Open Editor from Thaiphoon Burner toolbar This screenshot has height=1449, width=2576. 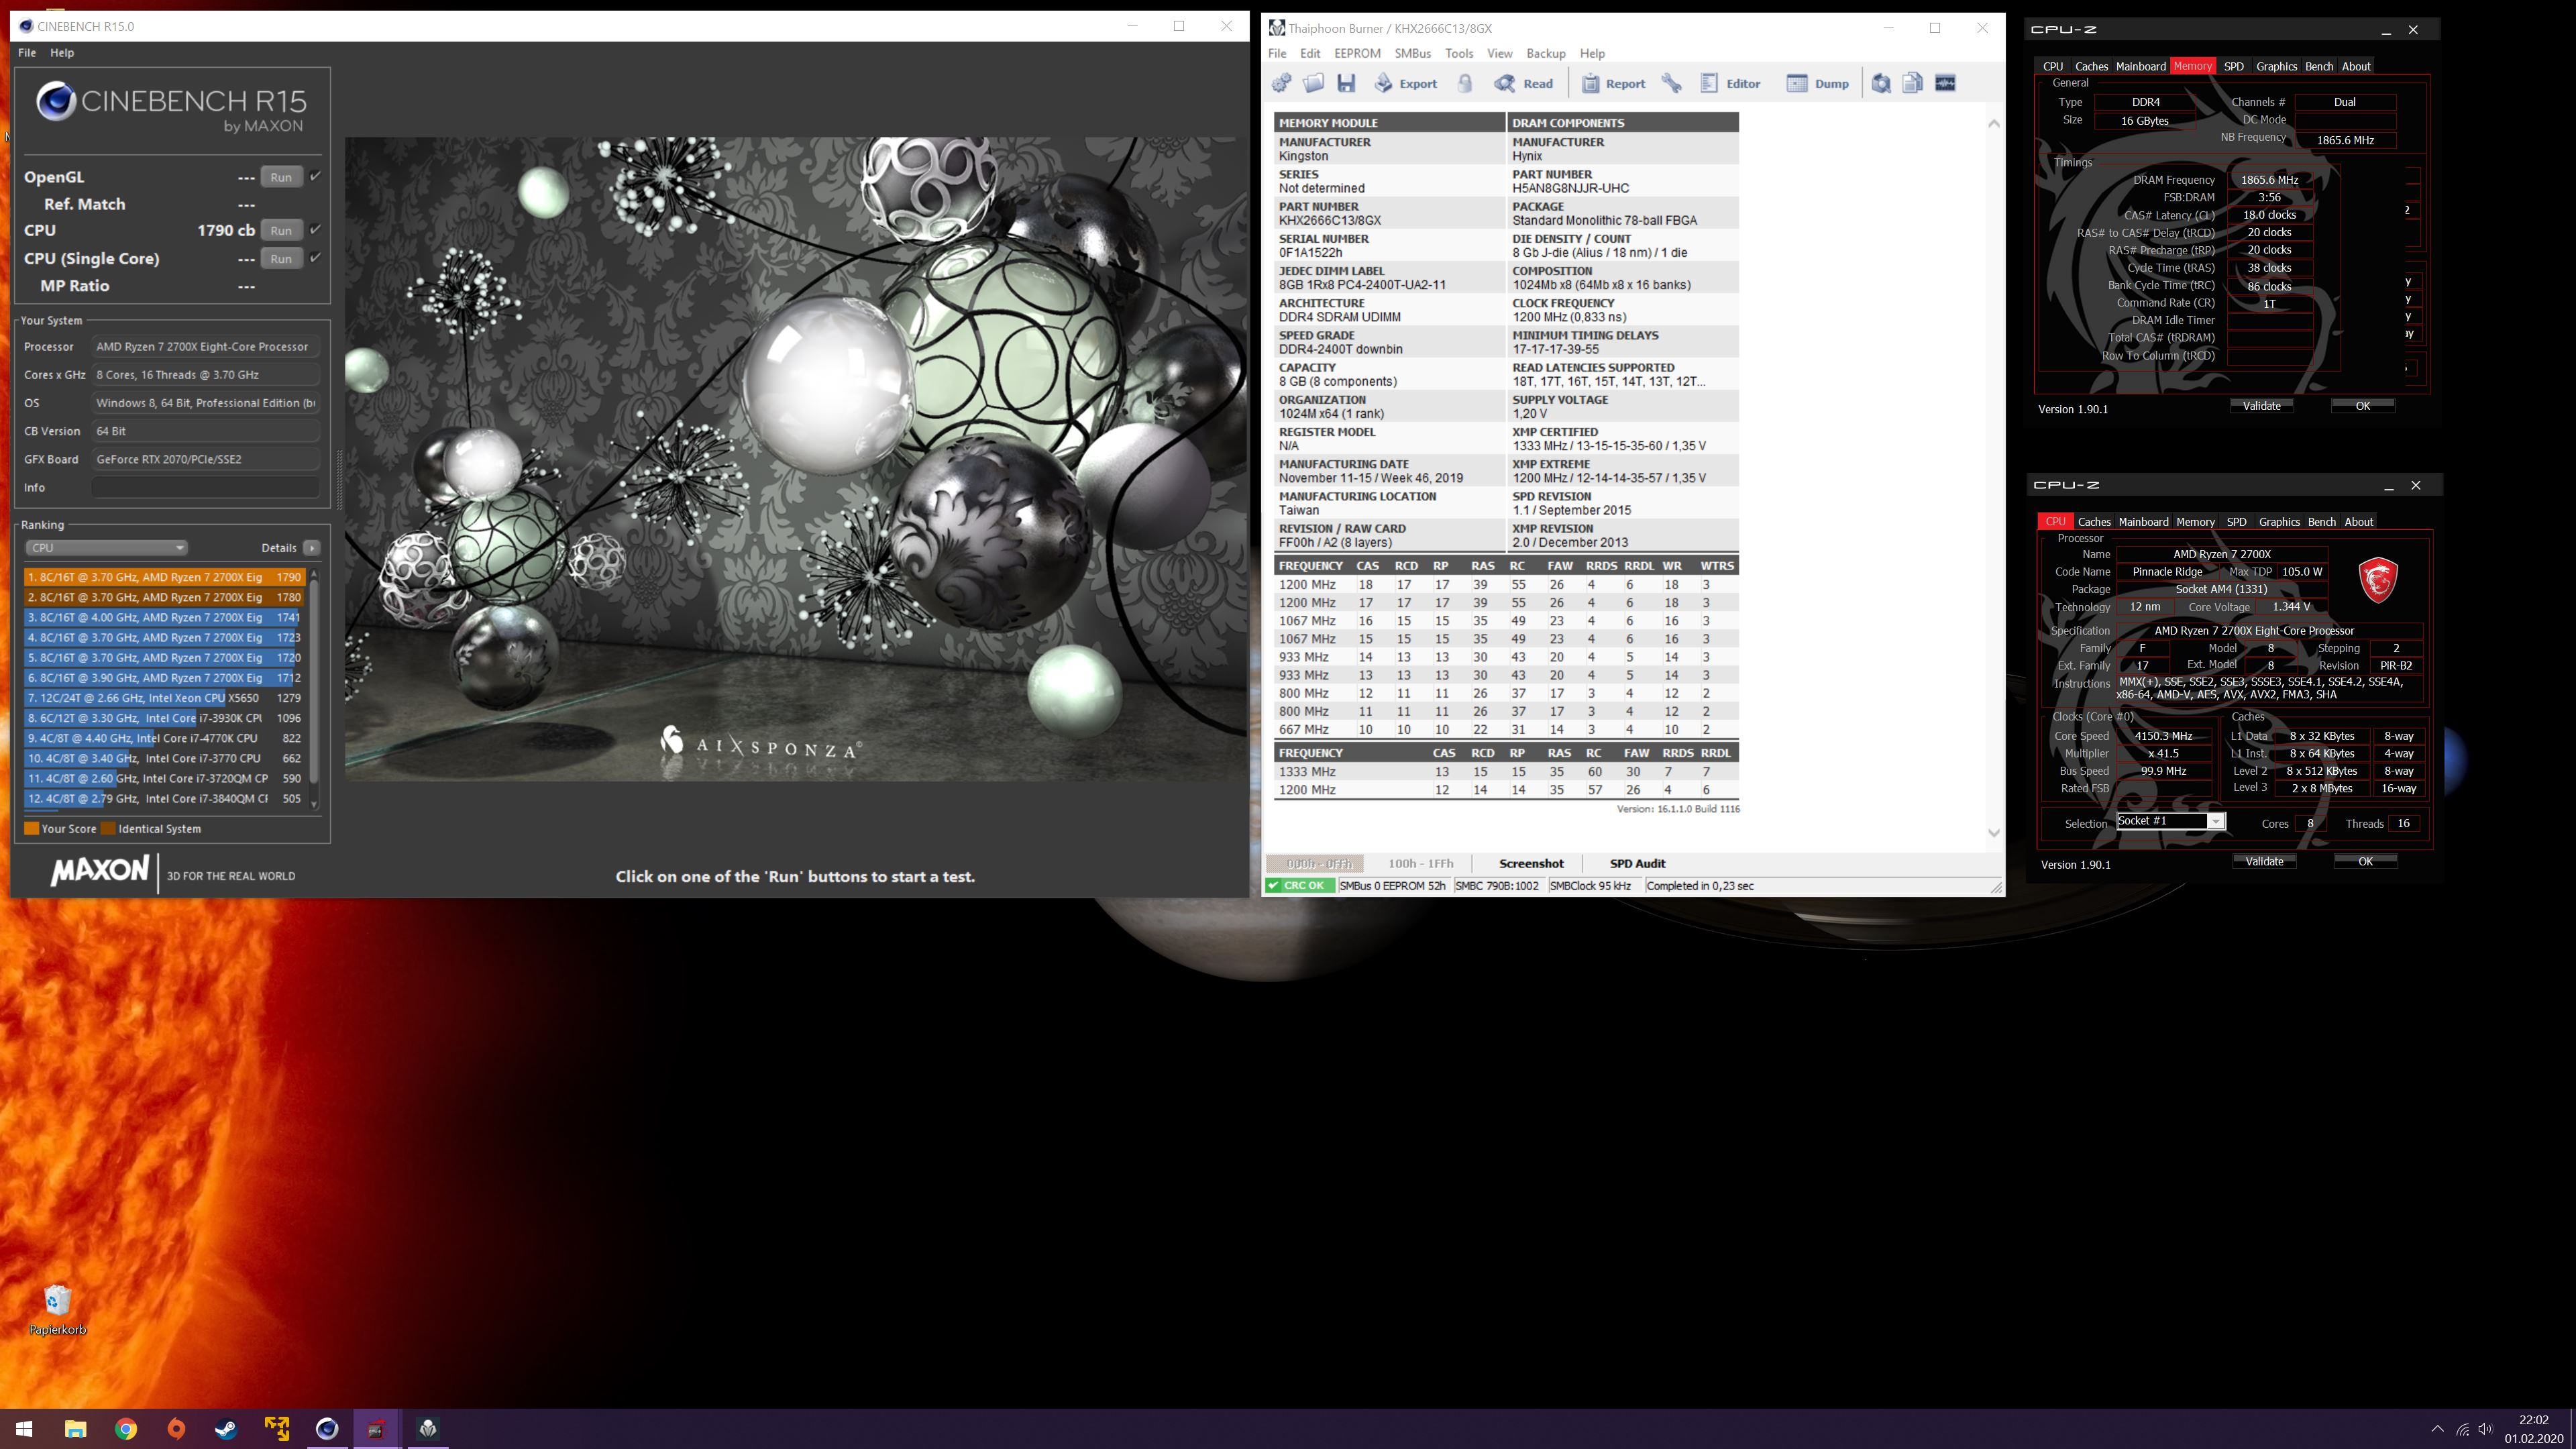pyautogui.click(x=1731, y=83)
